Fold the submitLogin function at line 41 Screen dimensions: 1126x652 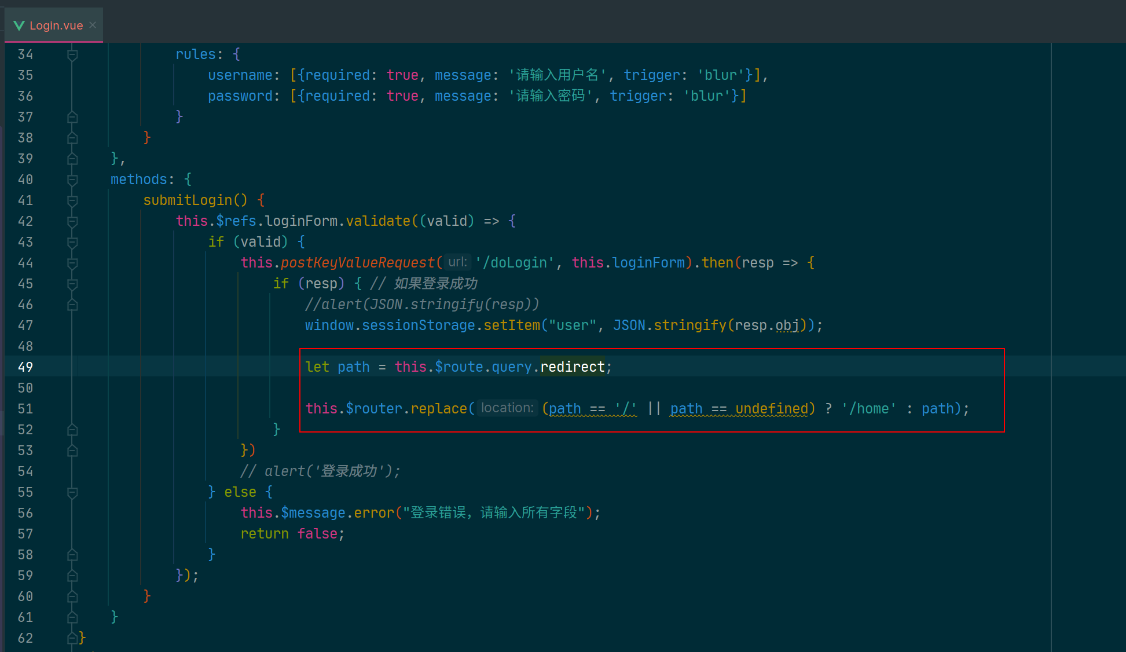(72, 201)
